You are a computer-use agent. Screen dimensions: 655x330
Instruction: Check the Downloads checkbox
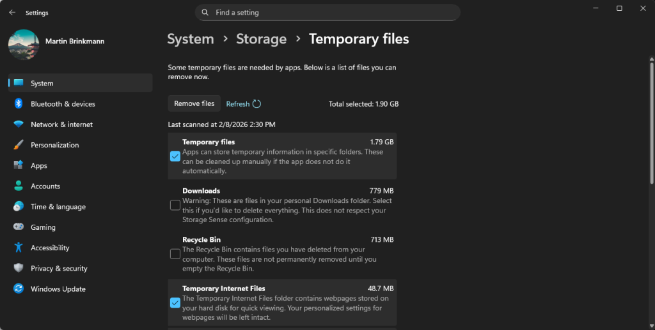pos(175,205)
